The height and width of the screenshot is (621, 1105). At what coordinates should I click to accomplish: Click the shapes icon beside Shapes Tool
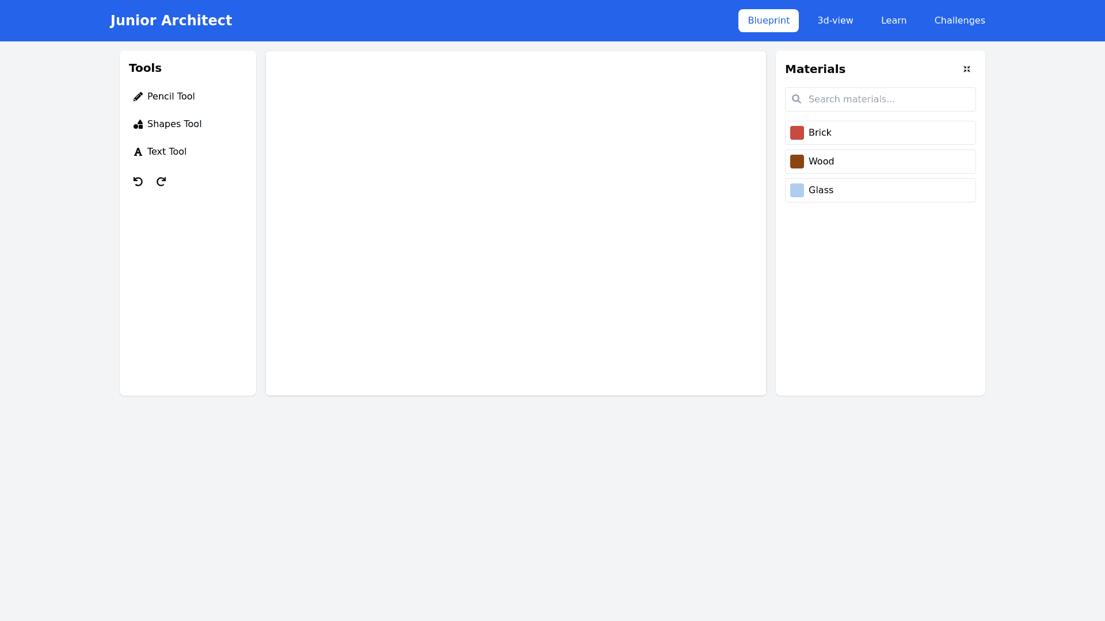coord(138,124)
